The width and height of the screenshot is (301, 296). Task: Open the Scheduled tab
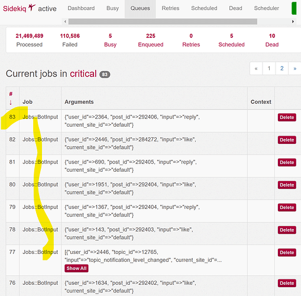pos(204,8)
